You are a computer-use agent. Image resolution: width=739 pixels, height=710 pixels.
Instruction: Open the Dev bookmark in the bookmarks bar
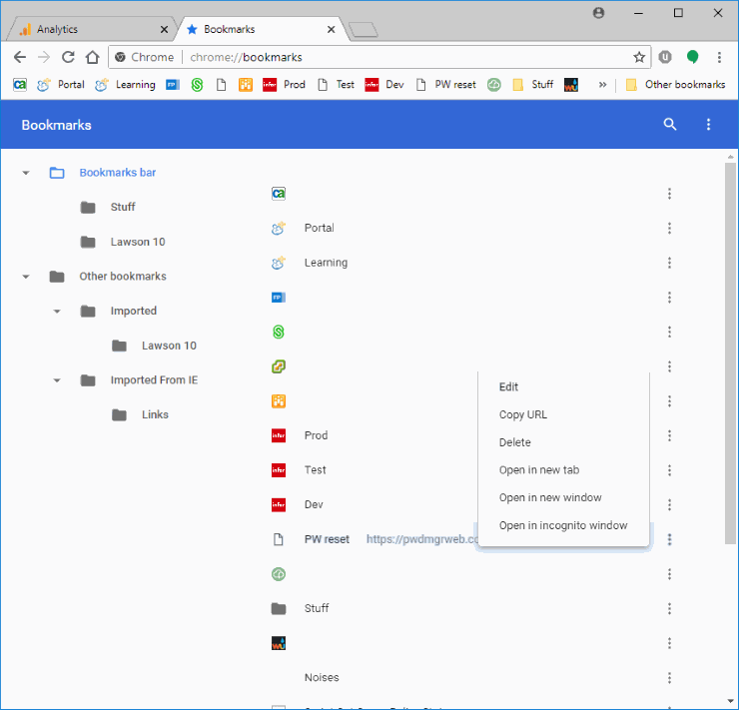coord(384,85)
